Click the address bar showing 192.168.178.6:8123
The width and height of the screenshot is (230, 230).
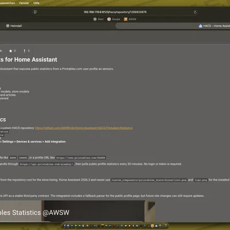pos(115,12)
